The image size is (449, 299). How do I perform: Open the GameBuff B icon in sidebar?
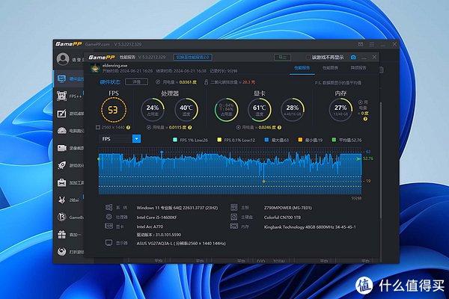coord(62,218)
